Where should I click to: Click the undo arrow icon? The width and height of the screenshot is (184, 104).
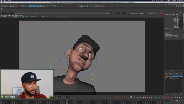[x=15, y=6]
